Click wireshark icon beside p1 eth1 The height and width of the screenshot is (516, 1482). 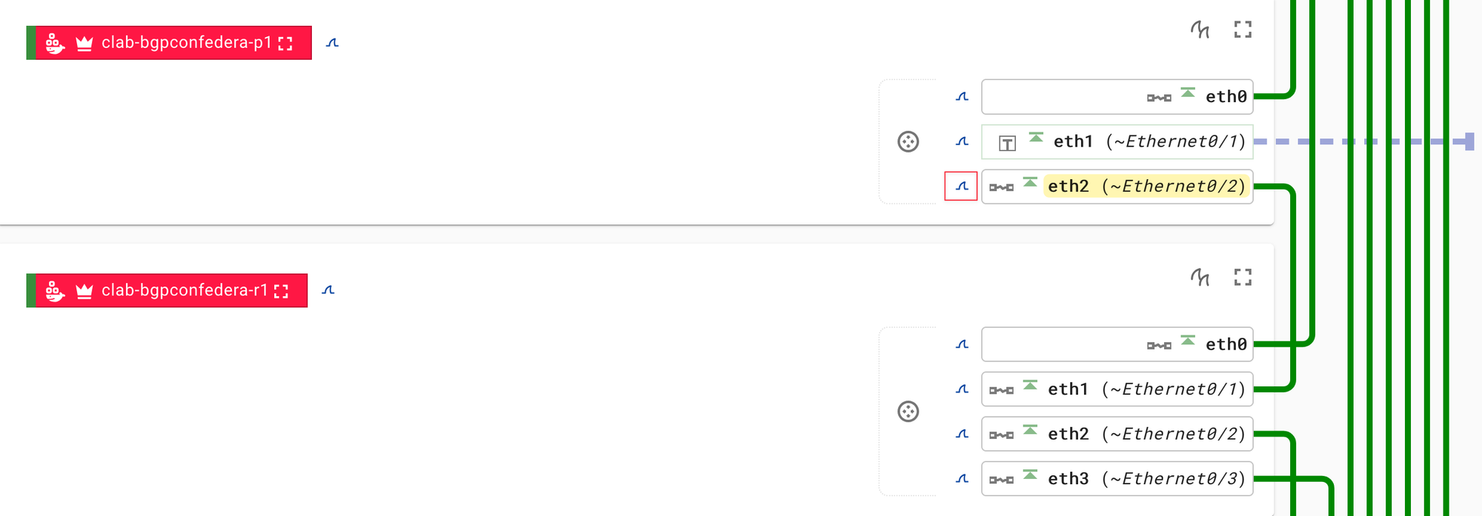pyautogui.click(x=962, y=141)
